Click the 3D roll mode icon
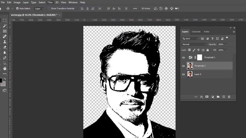The image size is (246, 138). pyautogui.click(x=161, y=8)
